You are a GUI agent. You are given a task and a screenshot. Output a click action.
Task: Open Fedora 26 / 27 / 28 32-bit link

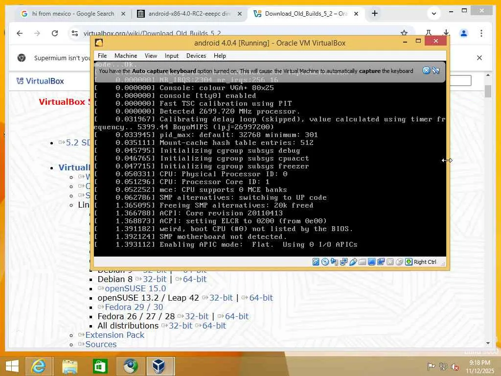pos(197,317)
